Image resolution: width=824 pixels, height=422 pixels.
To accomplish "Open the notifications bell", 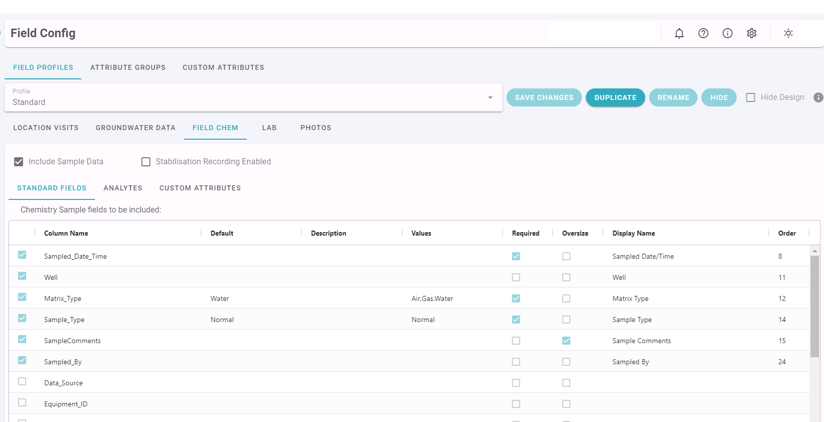I will (679, 33).
